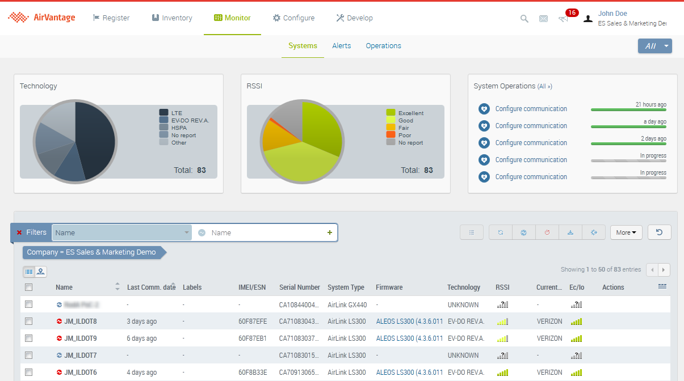Click Ec/Io signal bars for JM_ILDOT6
The width and height of the screenshot is (684, 381).
pyautogui.click(x=576, y=372)
